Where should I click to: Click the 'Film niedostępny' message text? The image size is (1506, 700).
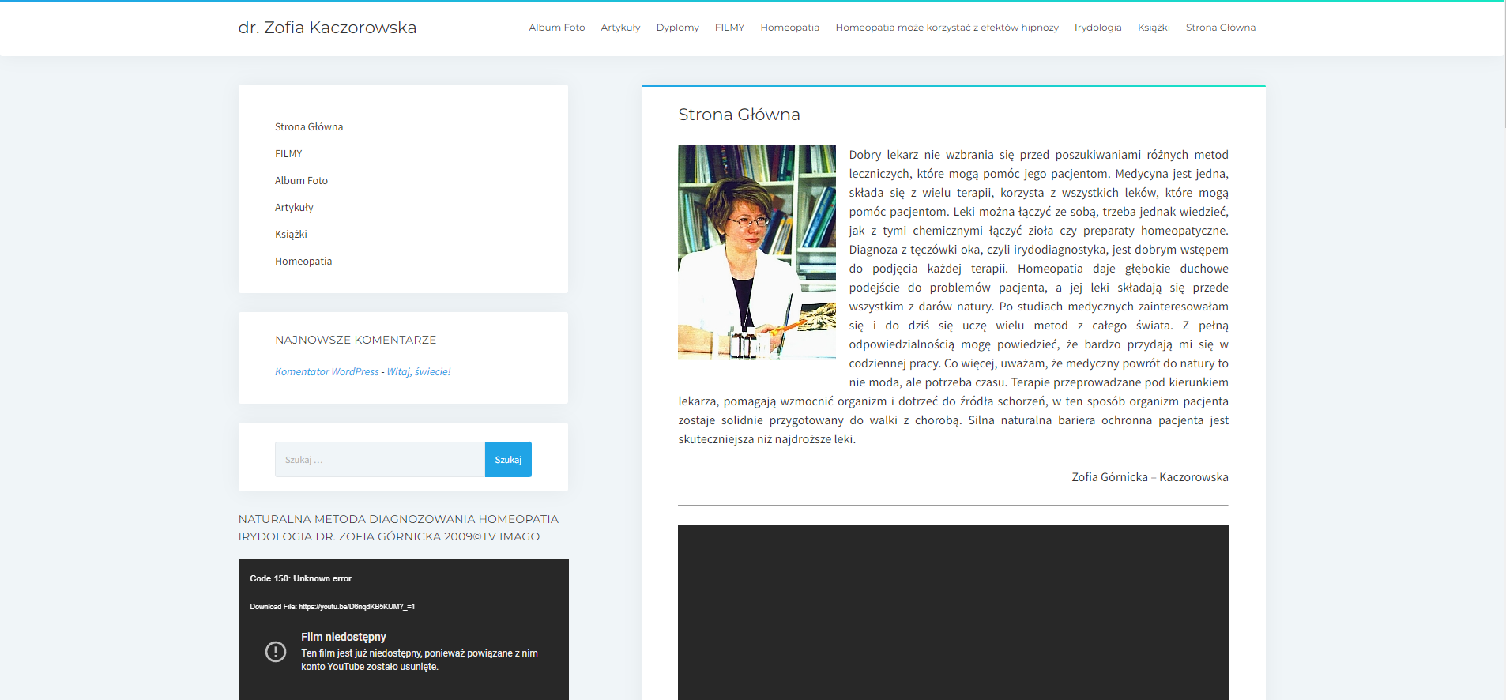click(x=344, y=637)
